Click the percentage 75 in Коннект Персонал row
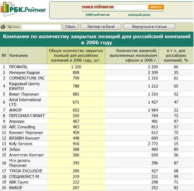Viewport: 194px width, 191px height. [176, 133]
